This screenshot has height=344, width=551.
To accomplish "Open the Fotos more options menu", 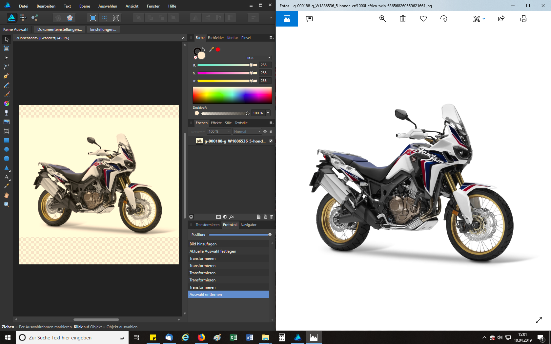I will [x=542, y=19].
